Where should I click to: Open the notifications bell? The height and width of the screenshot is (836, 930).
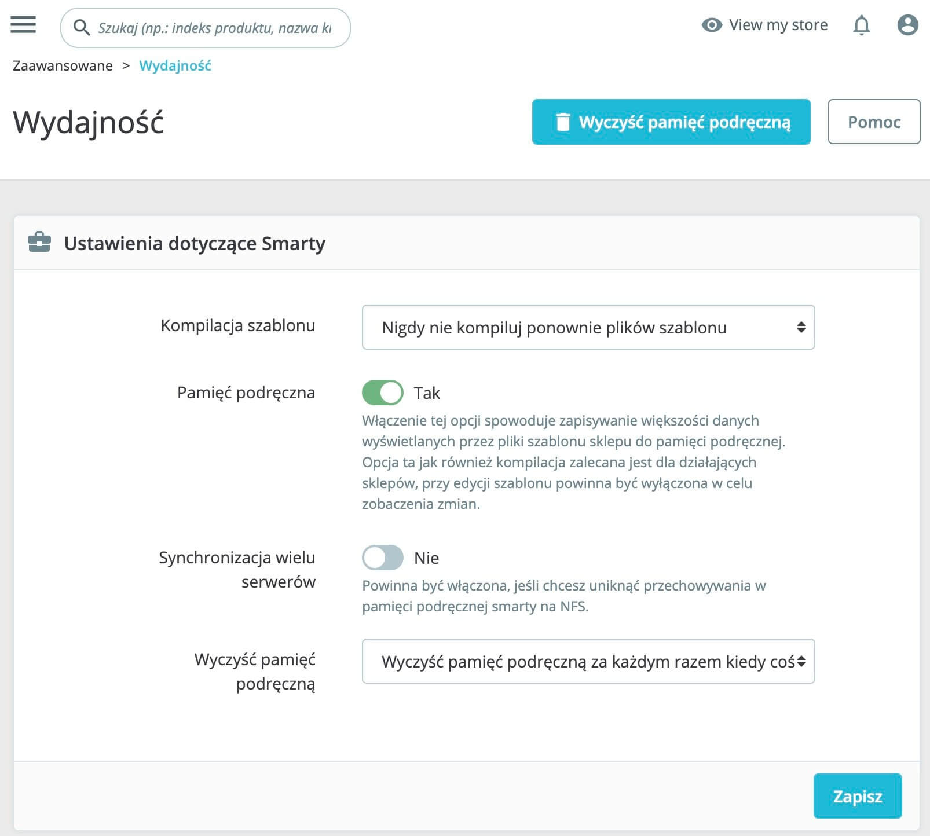click(861, 25)
